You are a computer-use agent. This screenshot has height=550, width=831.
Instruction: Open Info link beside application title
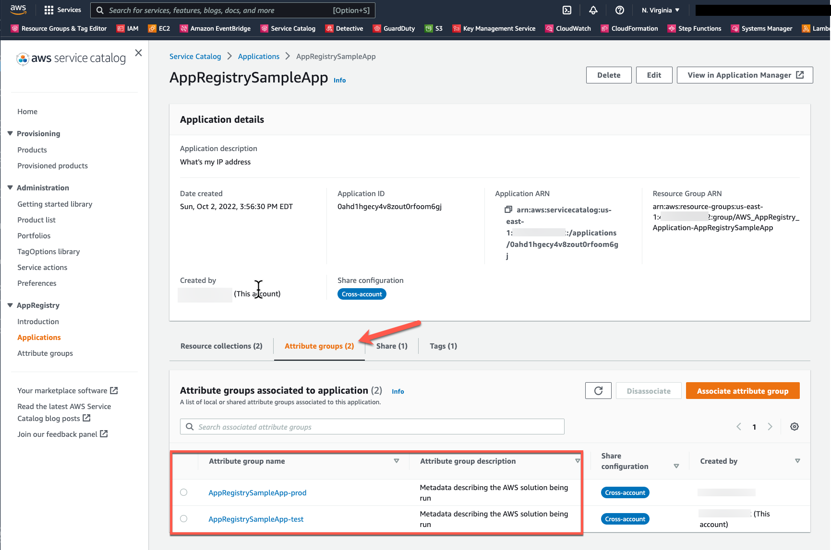point(340,80)
